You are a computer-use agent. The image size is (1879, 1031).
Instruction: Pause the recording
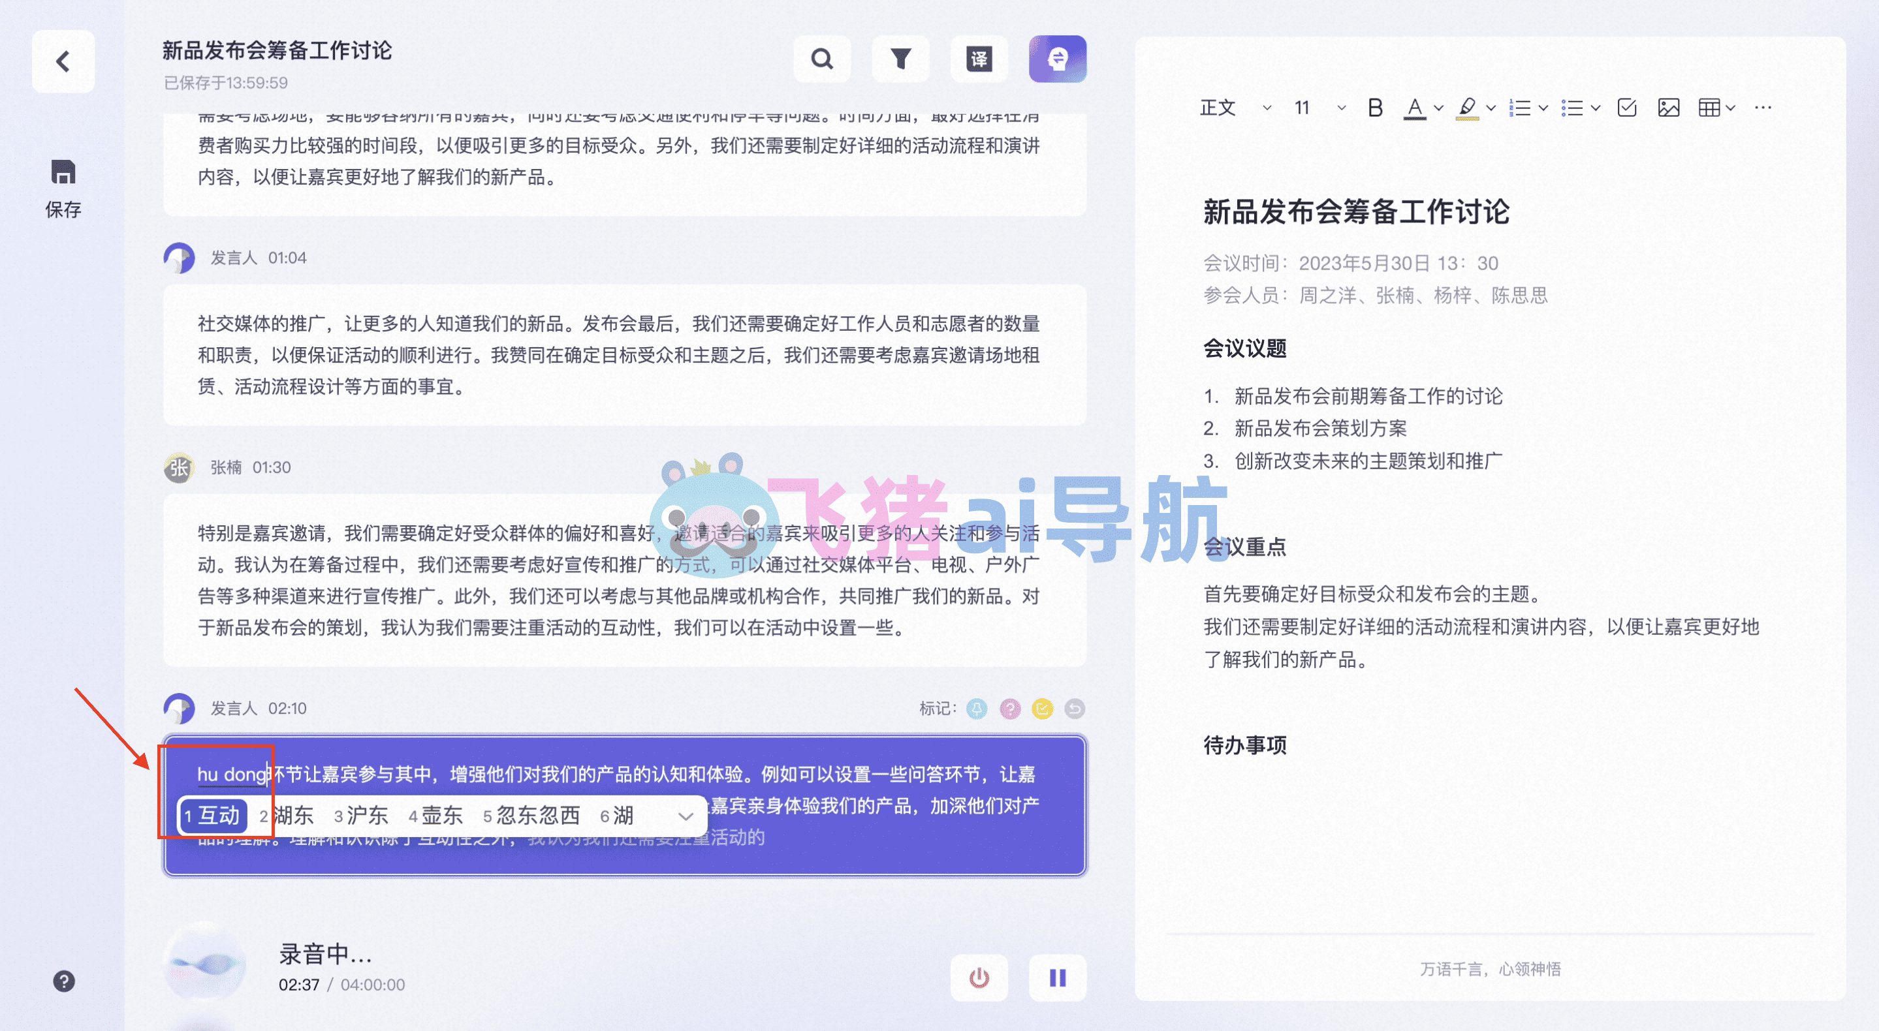pos(1058,977)
